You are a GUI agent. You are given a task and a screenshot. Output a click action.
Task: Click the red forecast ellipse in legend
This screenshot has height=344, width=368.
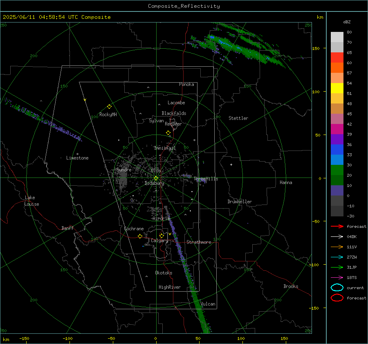(337, 298)
